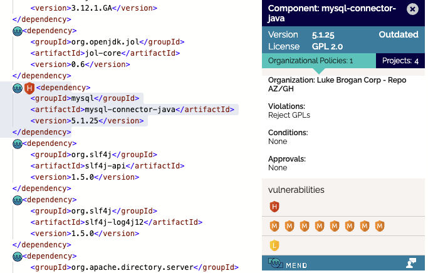Click the Mend icon beside the mysql dependency

[18, 88]
